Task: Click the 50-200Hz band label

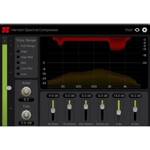Action: pos(69,124)
